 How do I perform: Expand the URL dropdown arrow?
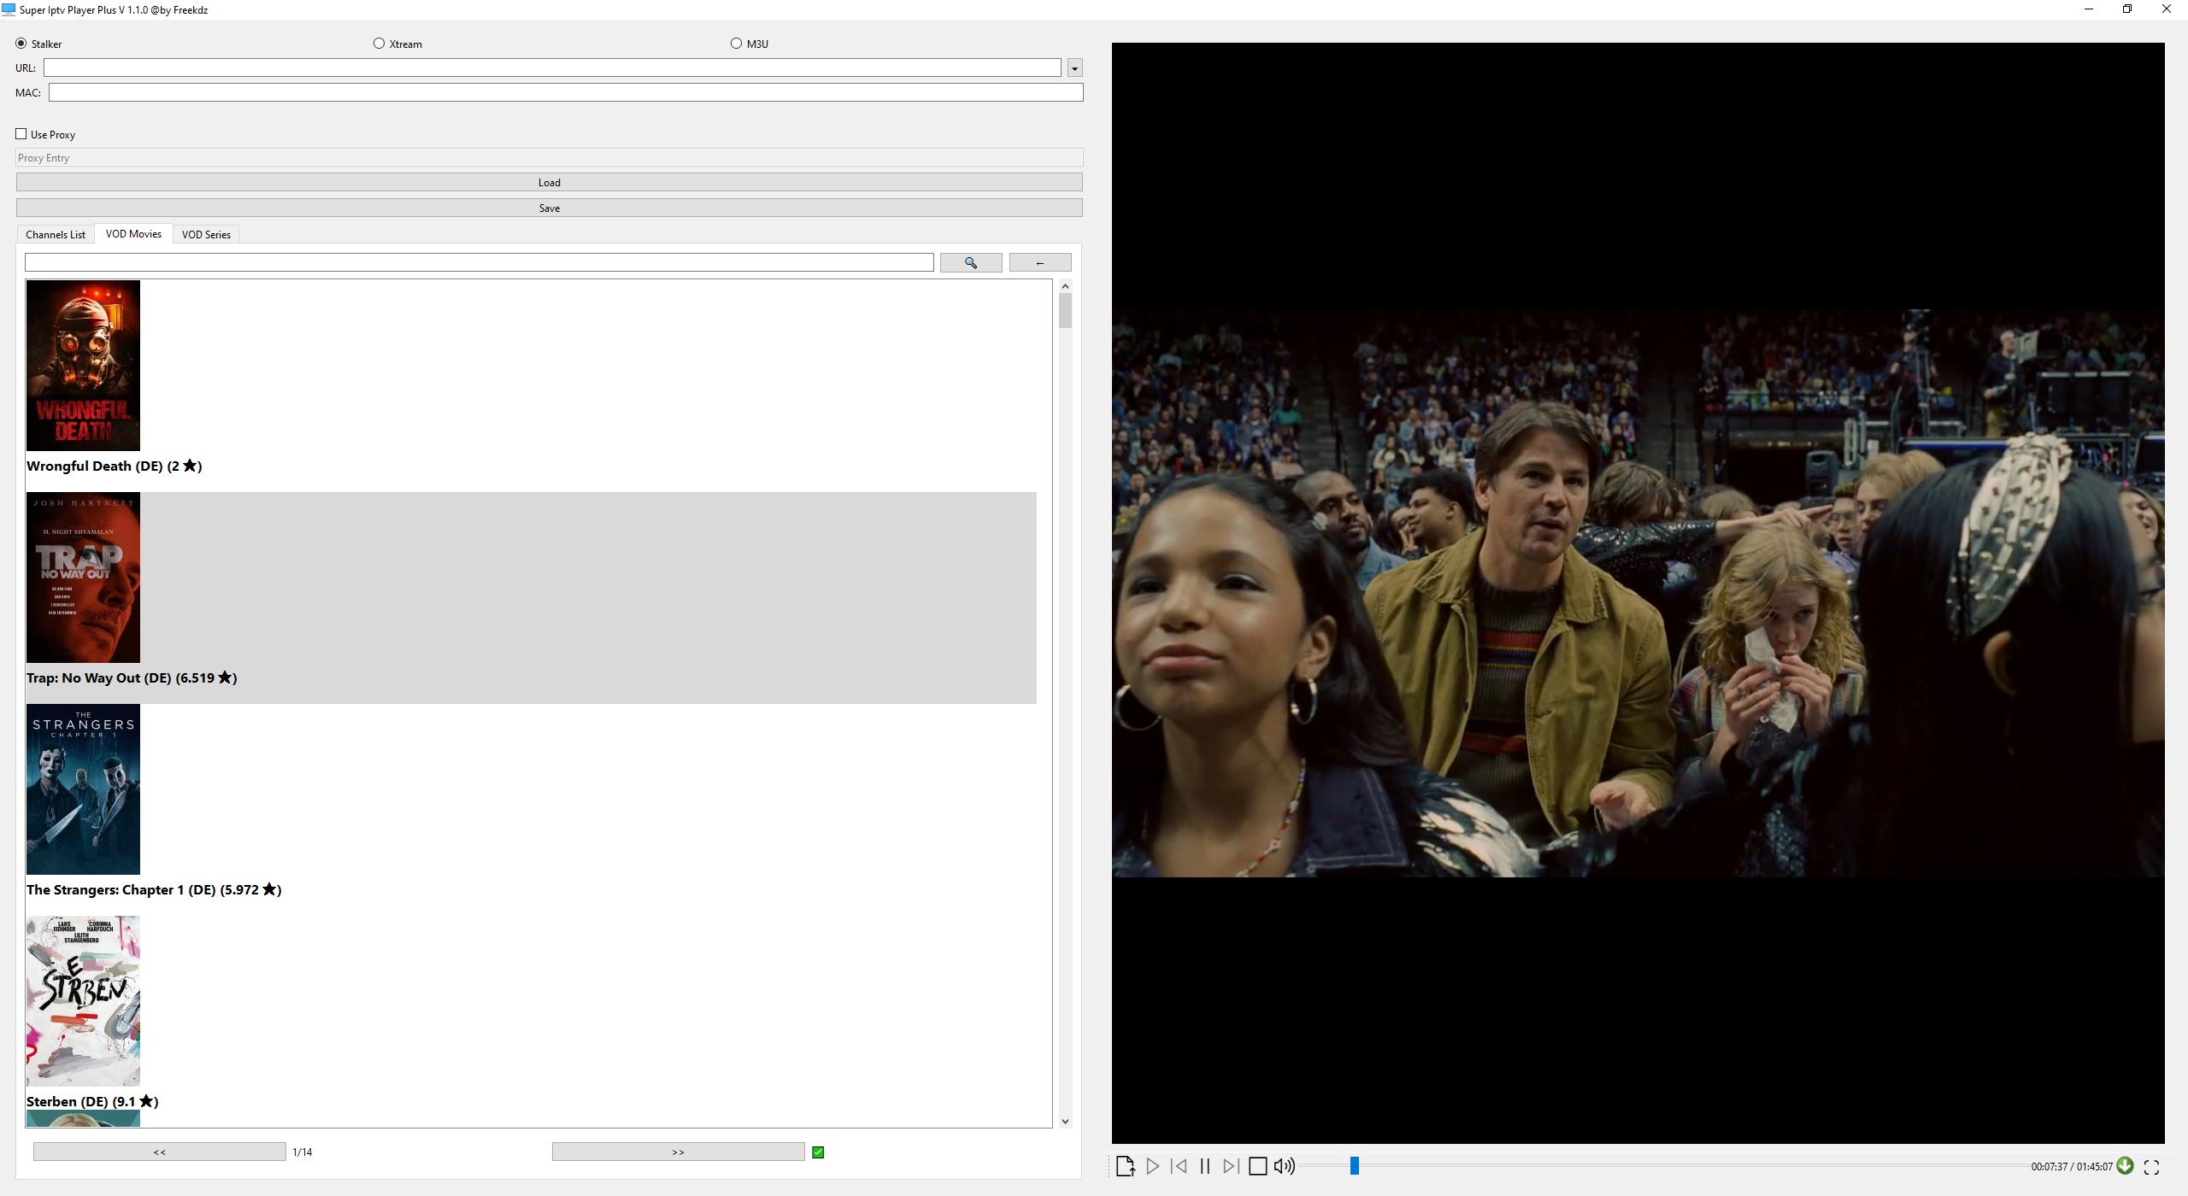click(x=1075, y=67)
